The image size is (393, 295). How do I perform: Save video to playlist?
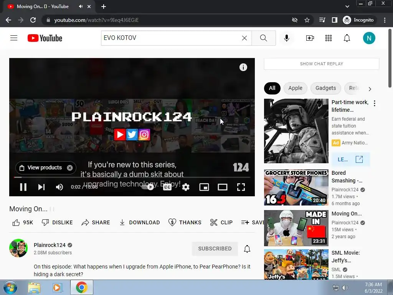pyautogui.click(x=253, y=222)
